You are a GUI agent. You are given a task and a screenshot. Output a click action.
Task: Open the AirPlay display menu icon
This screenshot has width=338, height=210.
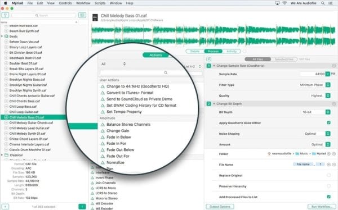(x=277, y=3)
